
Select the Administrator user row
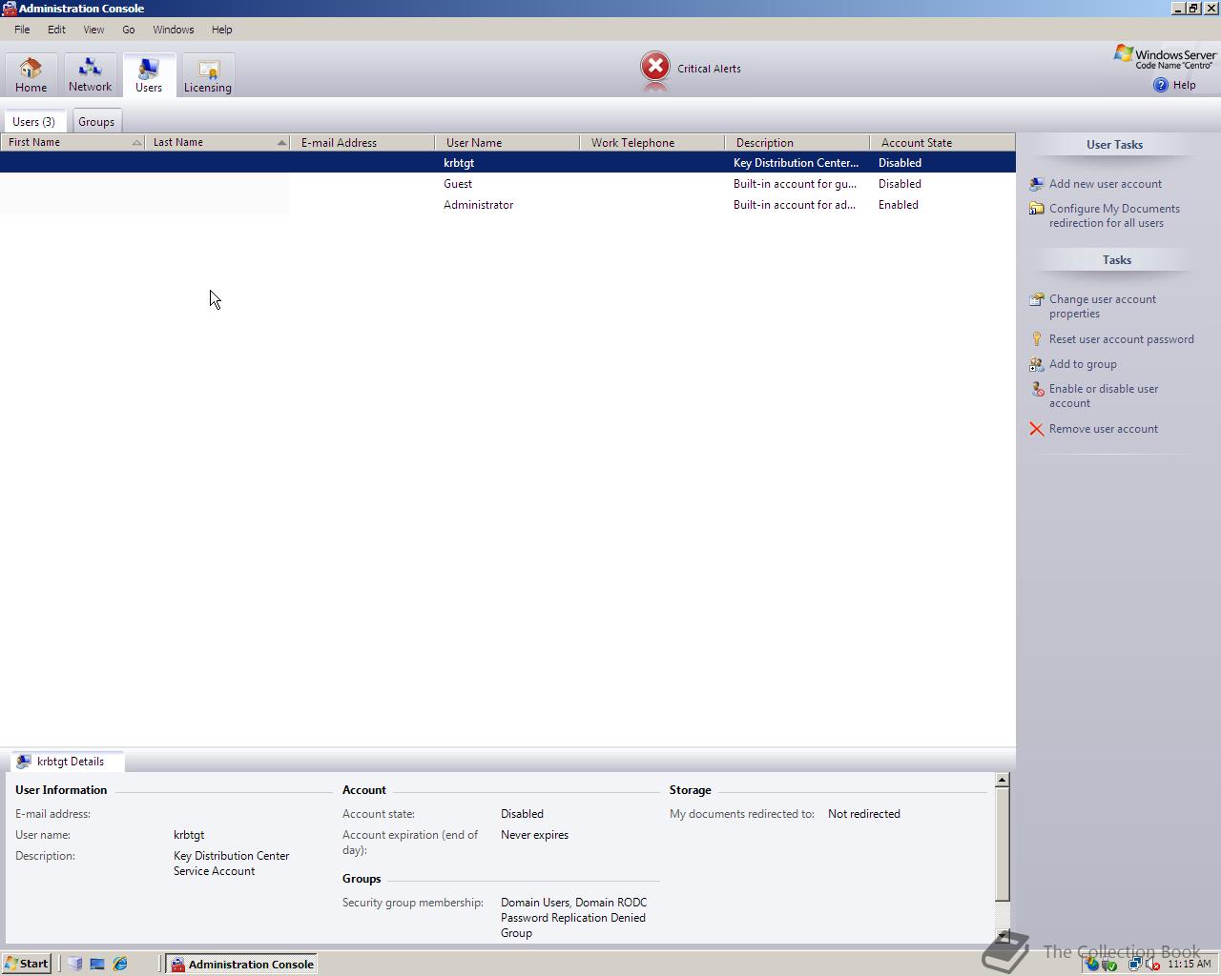[507, 205]
